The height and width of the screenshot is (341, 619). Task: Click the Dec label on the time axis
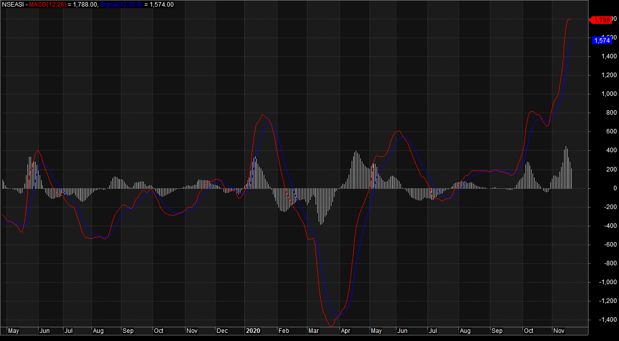[222, 331]
